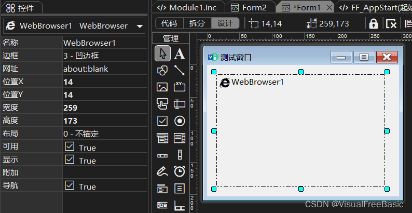Click the bottom-right cyan resize handle
Viewport: 412px width, 213px height.
387,189
